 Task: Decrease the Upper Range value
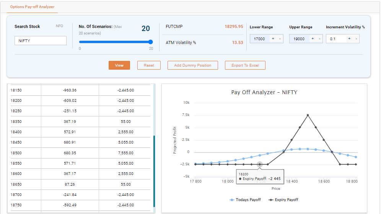[319, 39]
